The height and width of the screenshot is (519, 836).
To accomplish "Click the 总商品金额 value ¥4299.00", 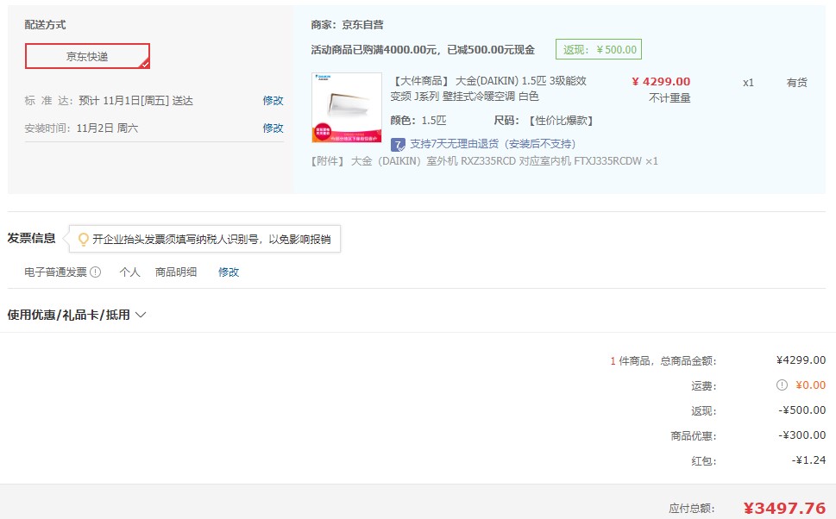I will (x=801, y=360).
